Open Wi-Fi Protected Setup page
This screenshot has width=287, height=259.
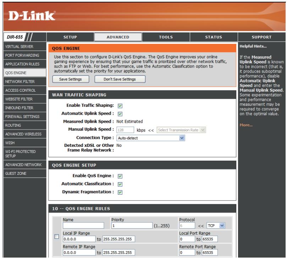pyautogui.click(x=25, y=154)
